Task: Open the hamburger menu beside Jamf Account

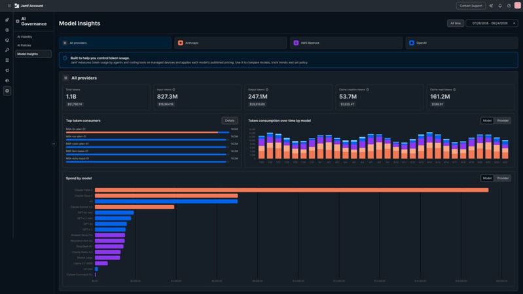Action: [x=9, y=6]
